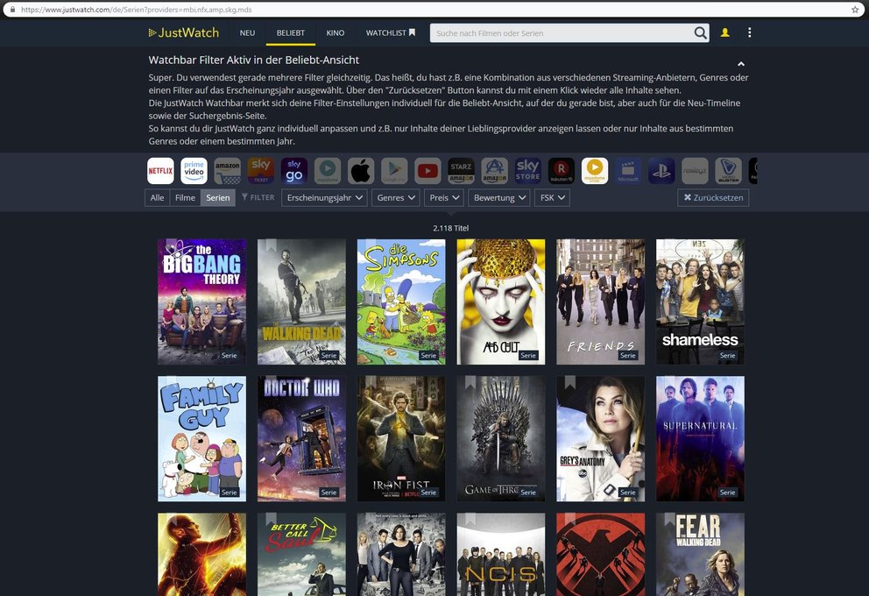
Task: Switch the filter to Filme
Action: (185, 197)
